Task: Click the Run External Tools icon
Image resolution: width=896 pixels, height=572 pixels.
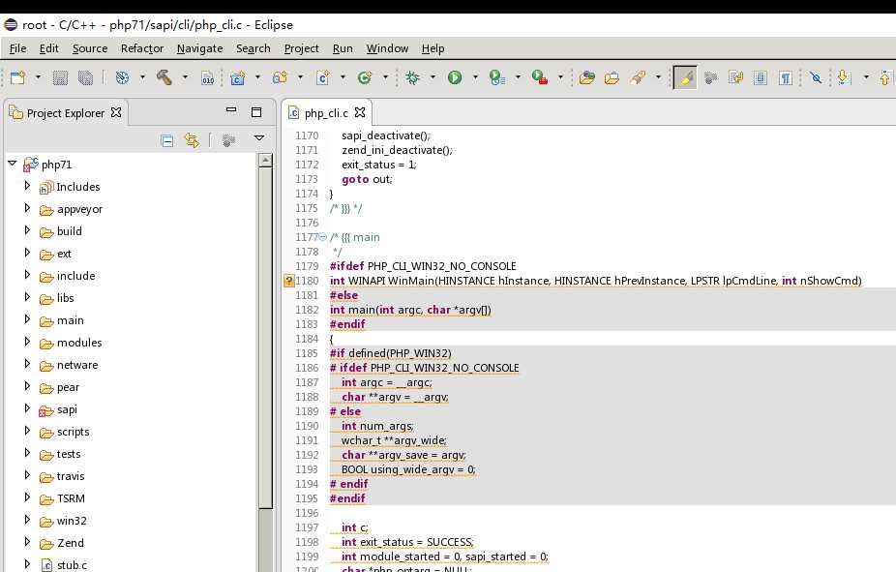Action: [x=539, y=77]
